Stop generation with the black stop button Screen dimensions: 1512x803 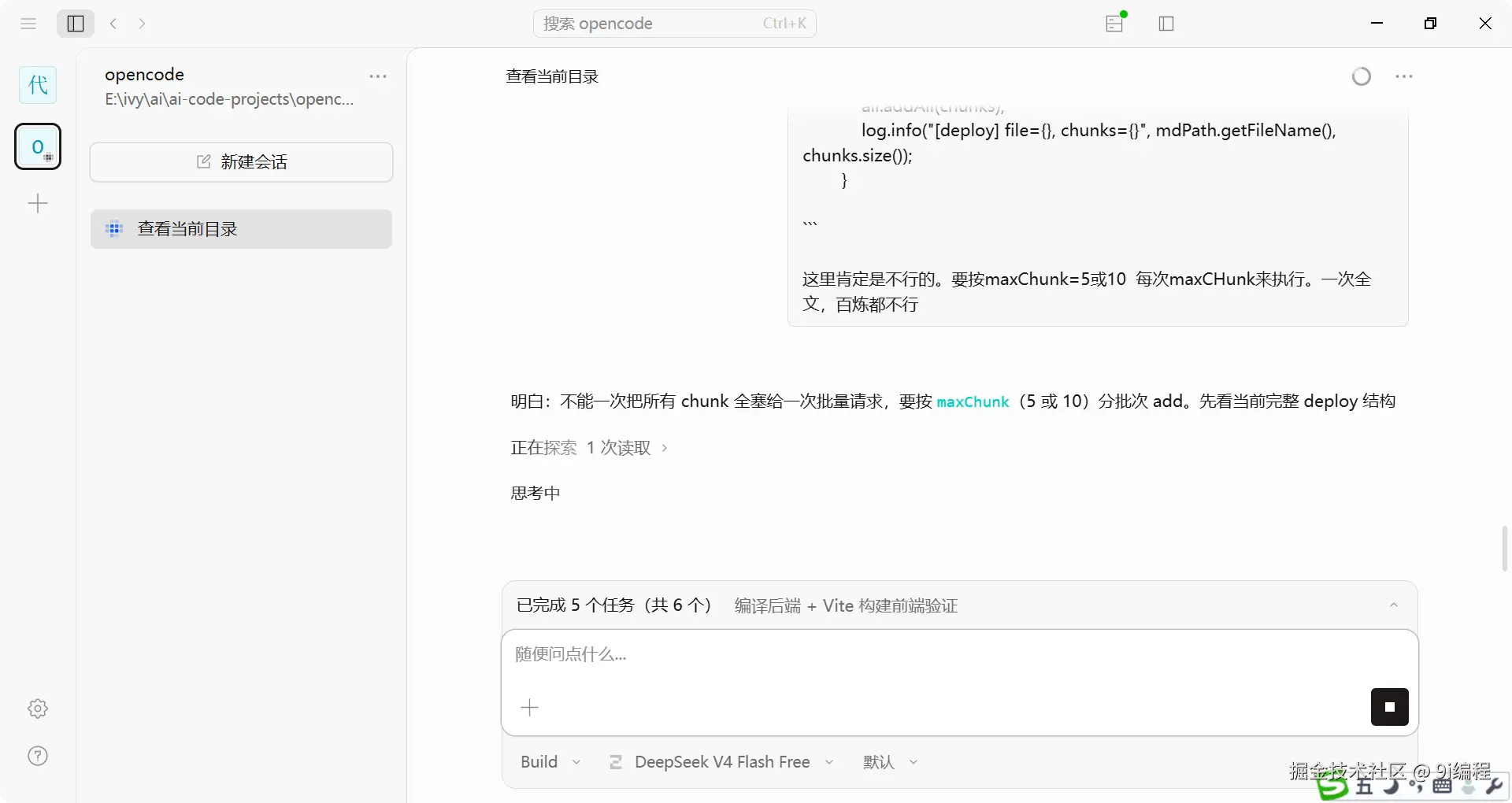coord(1390,707)
